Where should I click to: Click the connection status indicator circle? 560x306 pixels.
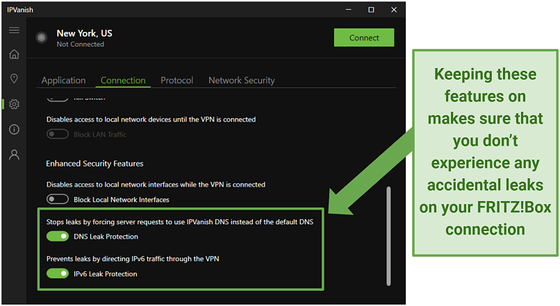pos(42,37)
